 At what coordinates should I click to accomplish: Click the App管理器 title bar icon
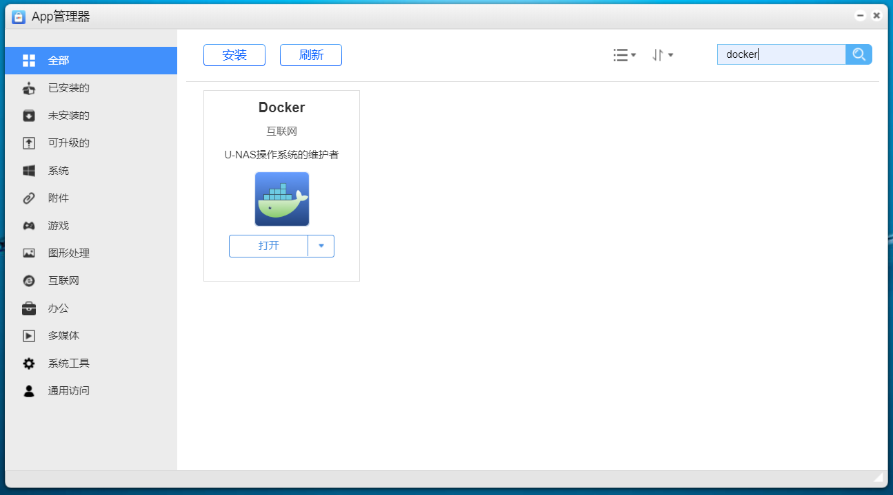(19, 17)
